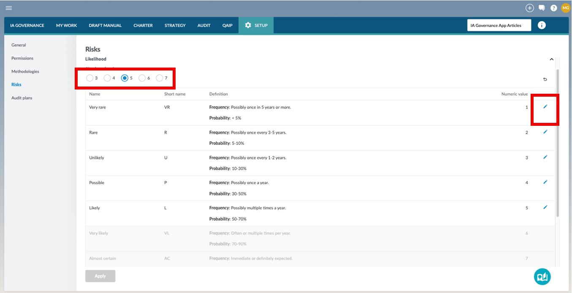572x293 pixels.
Task: Click the 'Probability: 30-50%' text
Action: pyautogui.click(x=228, y=194)
